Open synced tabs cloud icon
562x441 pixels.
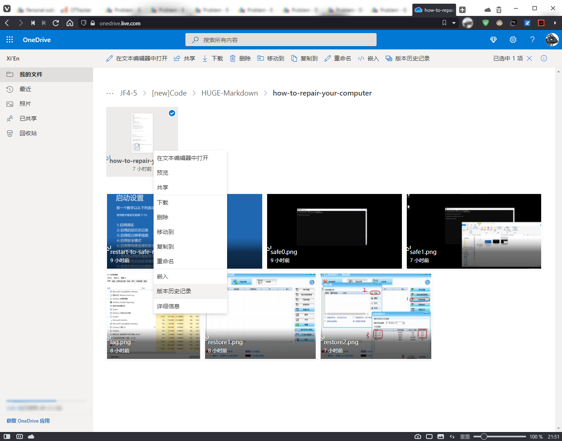pyautogui.click(x=488, y=10)
